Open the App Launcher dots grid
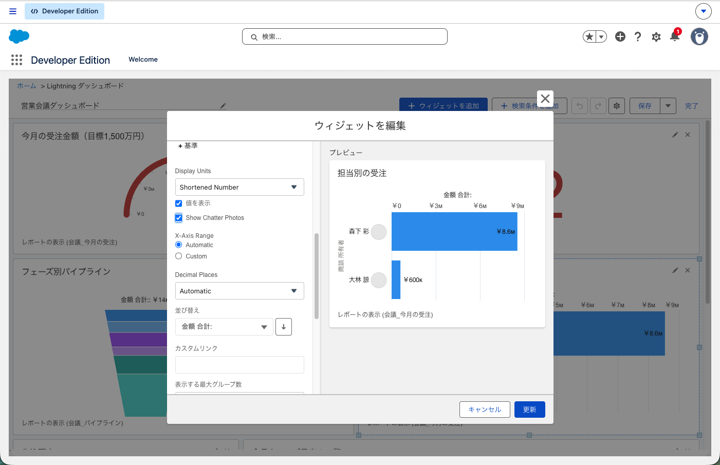Viewport: 720px width, 465px height. point(16,60)
